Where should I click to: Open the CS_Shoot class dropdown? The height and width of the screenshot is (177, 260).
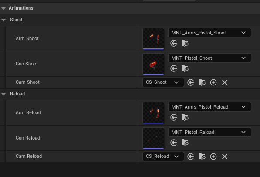[x=163, y=82]
